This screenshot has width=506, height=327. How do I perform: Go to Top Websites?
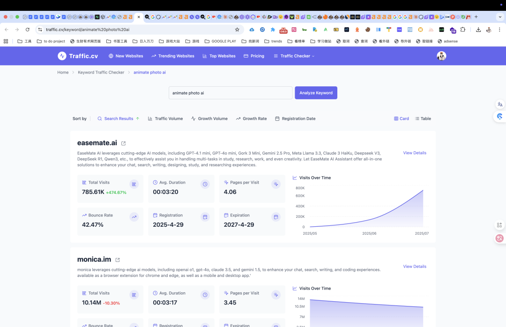coord(219,56)
